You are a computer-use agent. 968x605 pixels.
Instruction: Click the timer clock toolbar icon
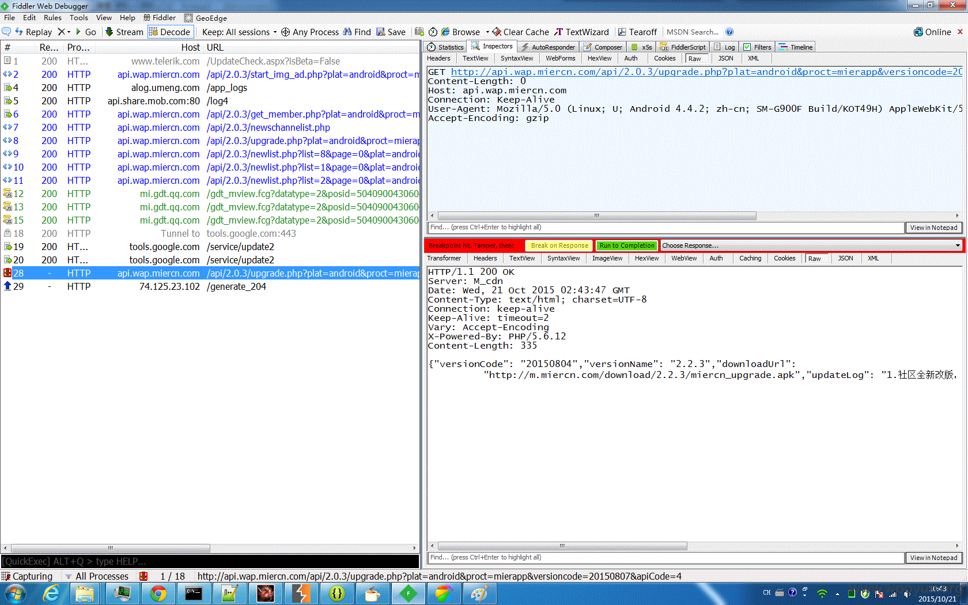[433, 32]
